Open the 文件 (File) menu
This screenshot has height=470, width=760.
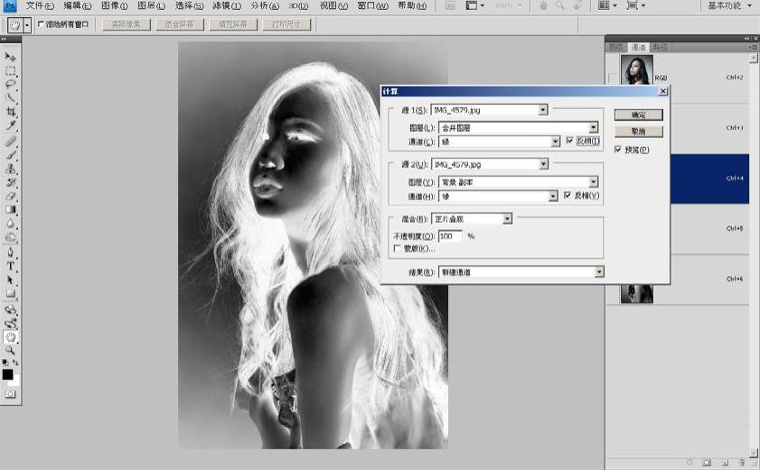pyautogui.click(x=40, y=5)
